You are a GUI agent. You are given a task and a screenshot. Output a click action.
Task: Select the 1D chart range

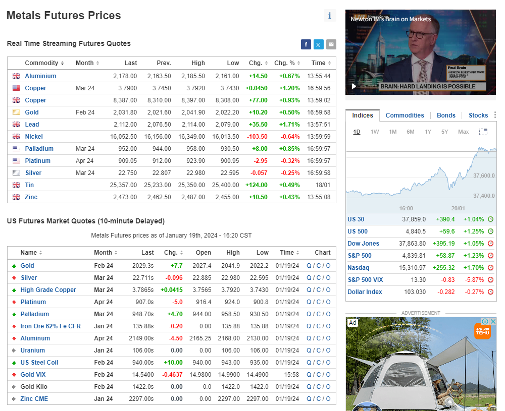[357, 132]
